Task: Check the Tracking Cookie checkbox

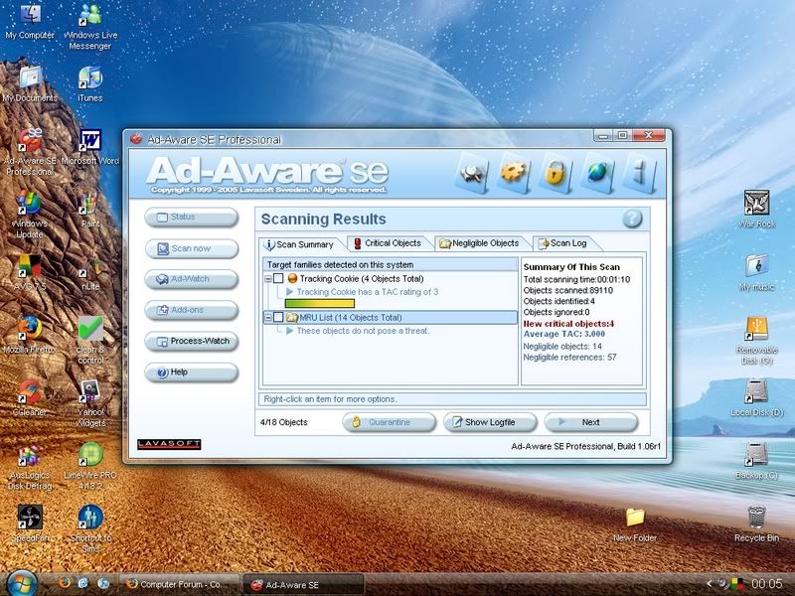Action: pyautogui.click(x=278, y=279)
